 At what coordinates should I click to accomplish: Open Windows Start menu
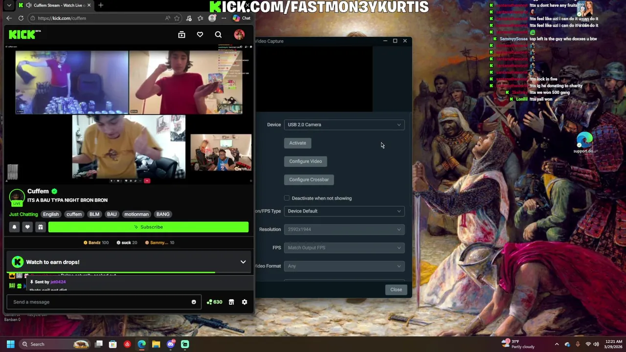[10, 344]
